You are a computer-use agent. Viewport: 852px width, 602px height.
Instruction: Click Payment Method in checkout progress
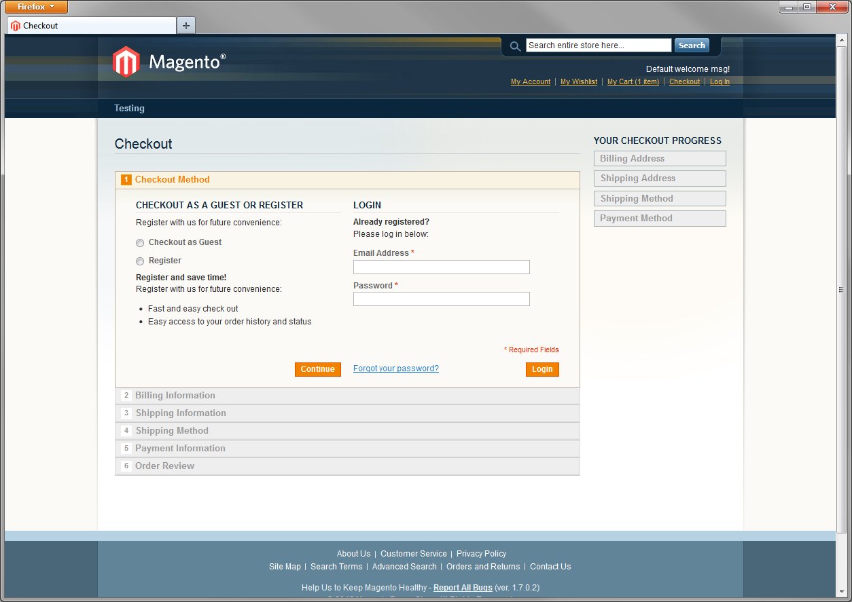pyautogui.click(x=660, y=219)
